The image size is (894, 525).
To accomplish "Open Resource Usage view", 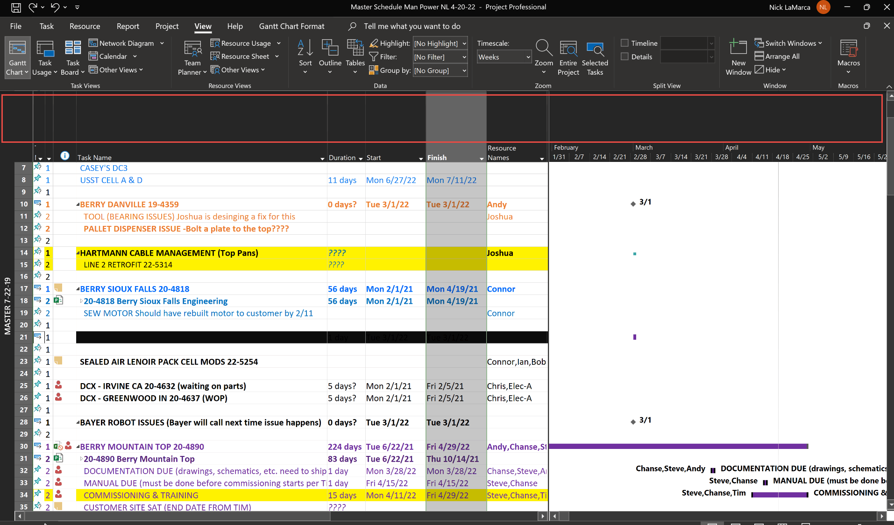I will click(245, 43).
